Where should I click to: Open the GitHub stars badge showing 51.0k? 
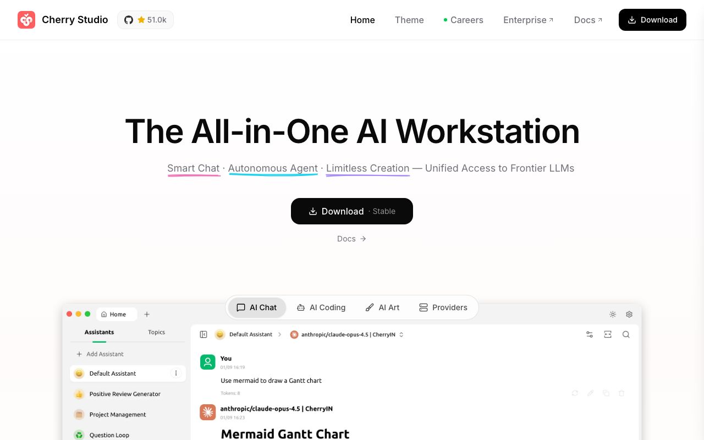click(x=145, y=20)
